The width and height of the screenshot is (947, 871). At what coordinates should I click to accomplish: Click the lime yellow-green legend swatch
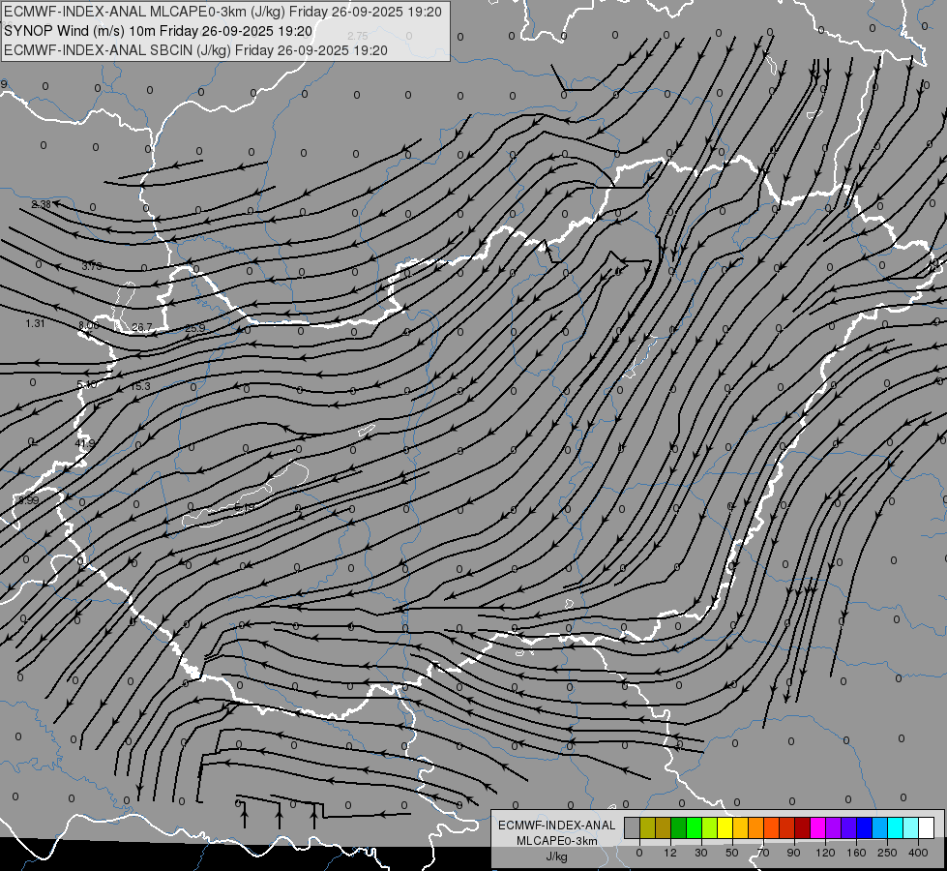pyautogui.click(x=710, y=827)
